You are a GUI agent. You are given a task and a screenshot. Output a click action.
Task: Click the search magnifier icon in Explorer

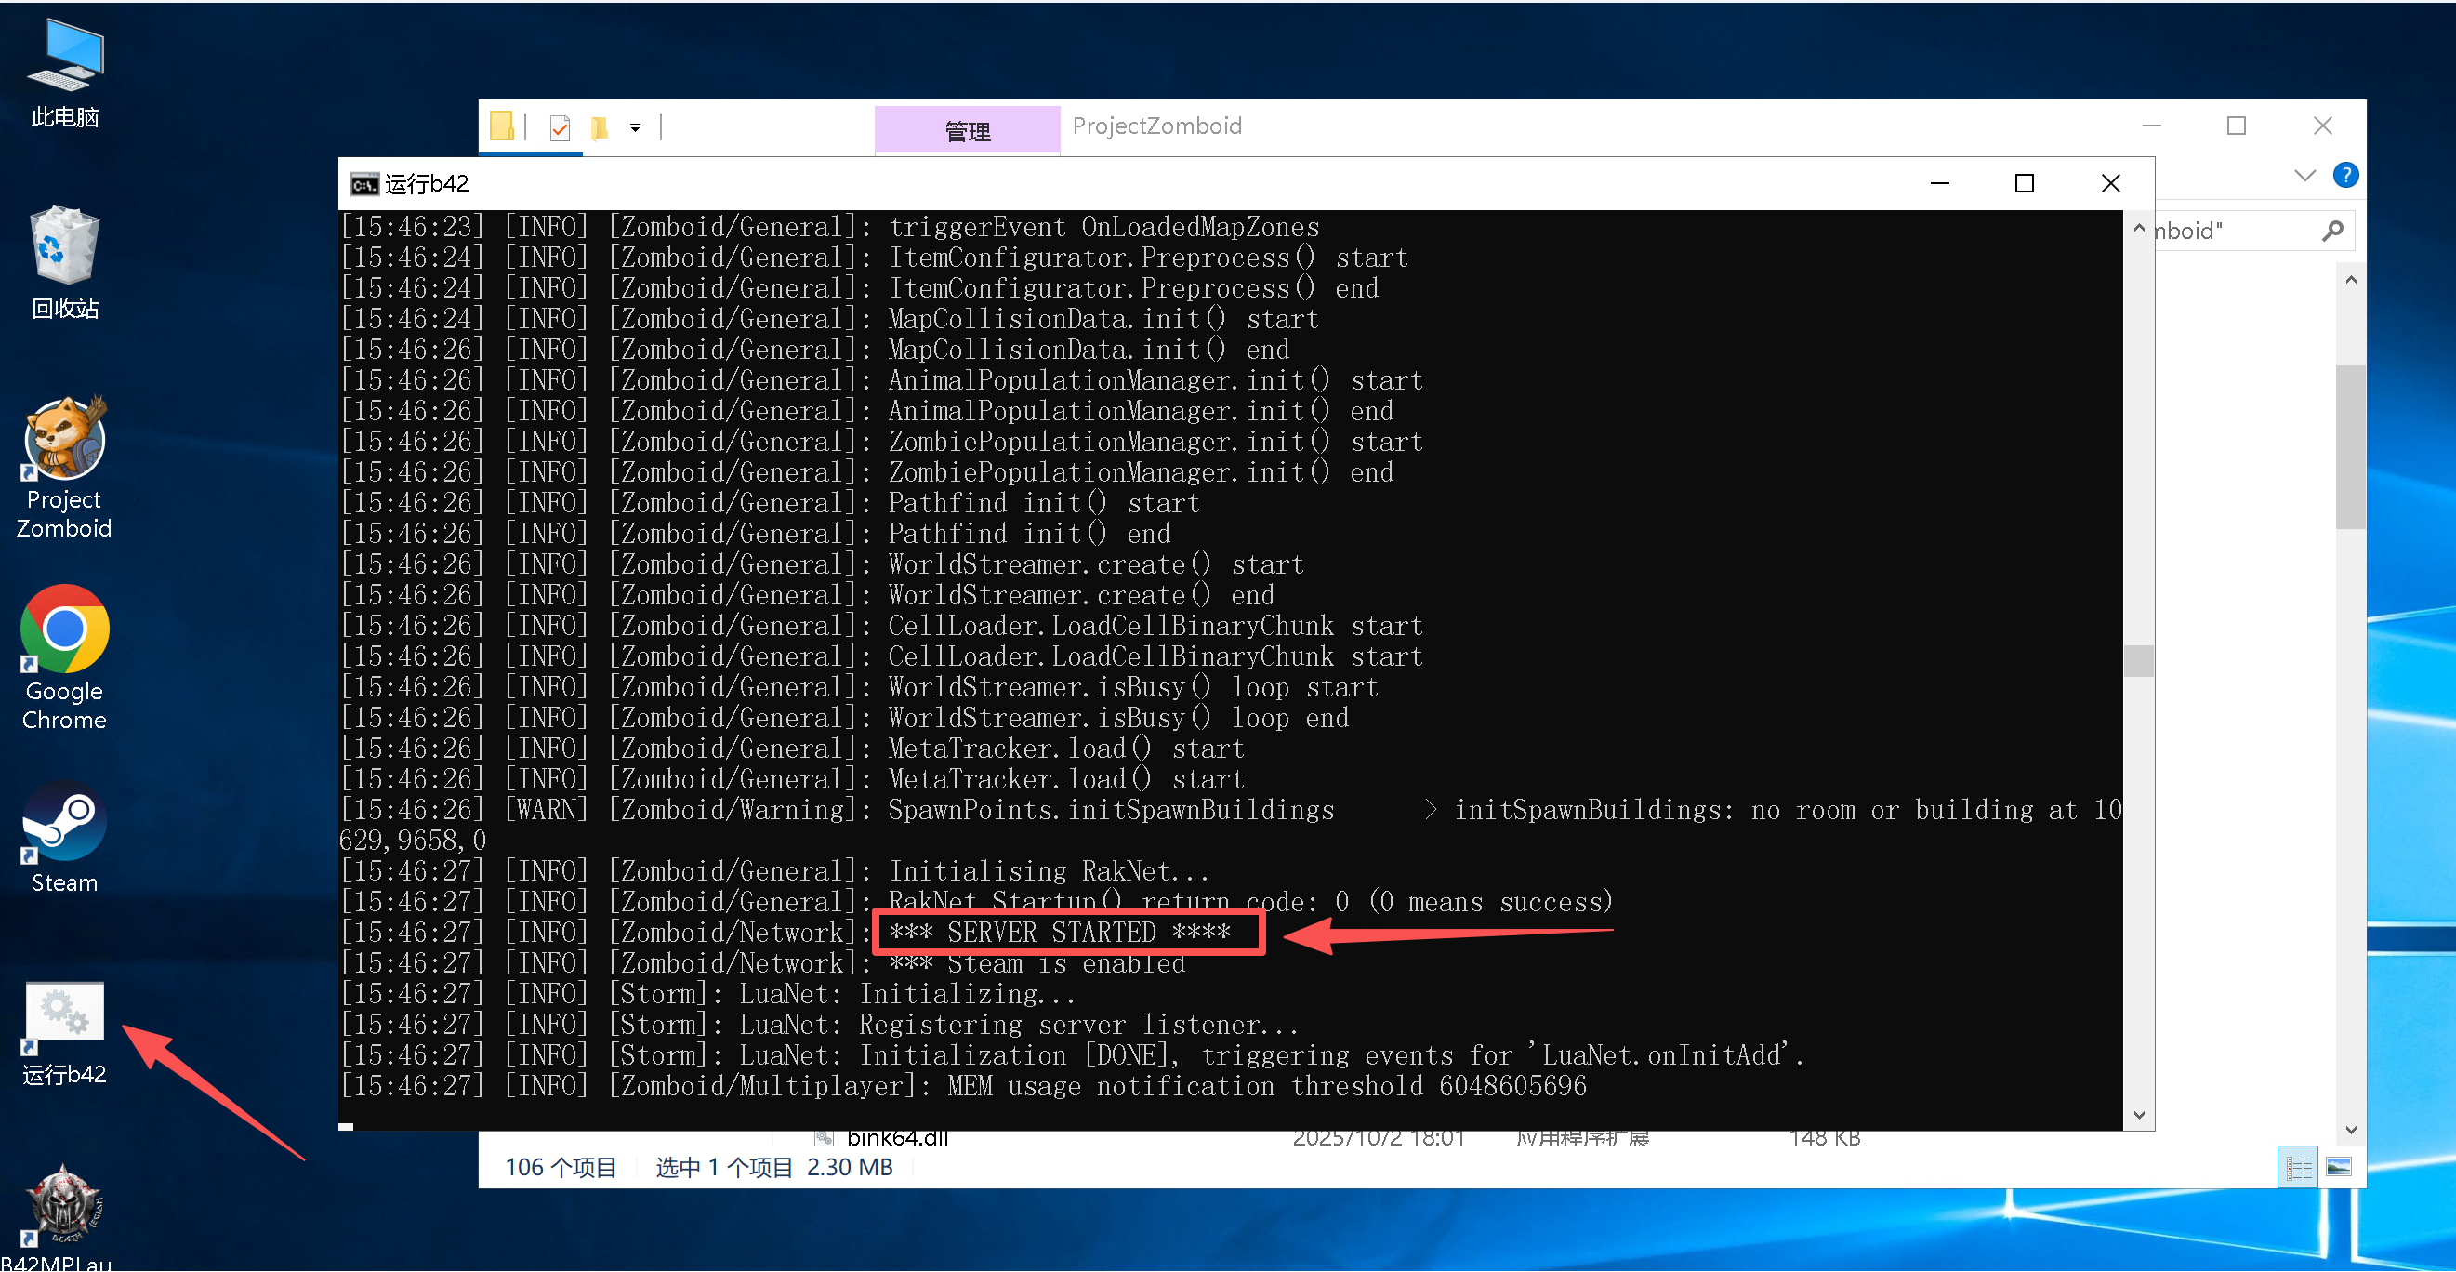click(2332, 231)
